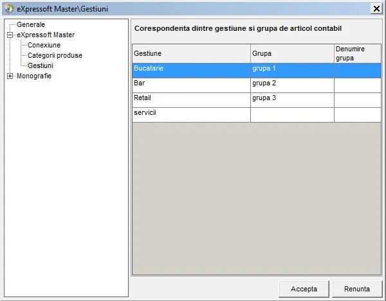Select the eXpressoft Master tree item
Screen dimensions: 386x301
click(46, 35)
